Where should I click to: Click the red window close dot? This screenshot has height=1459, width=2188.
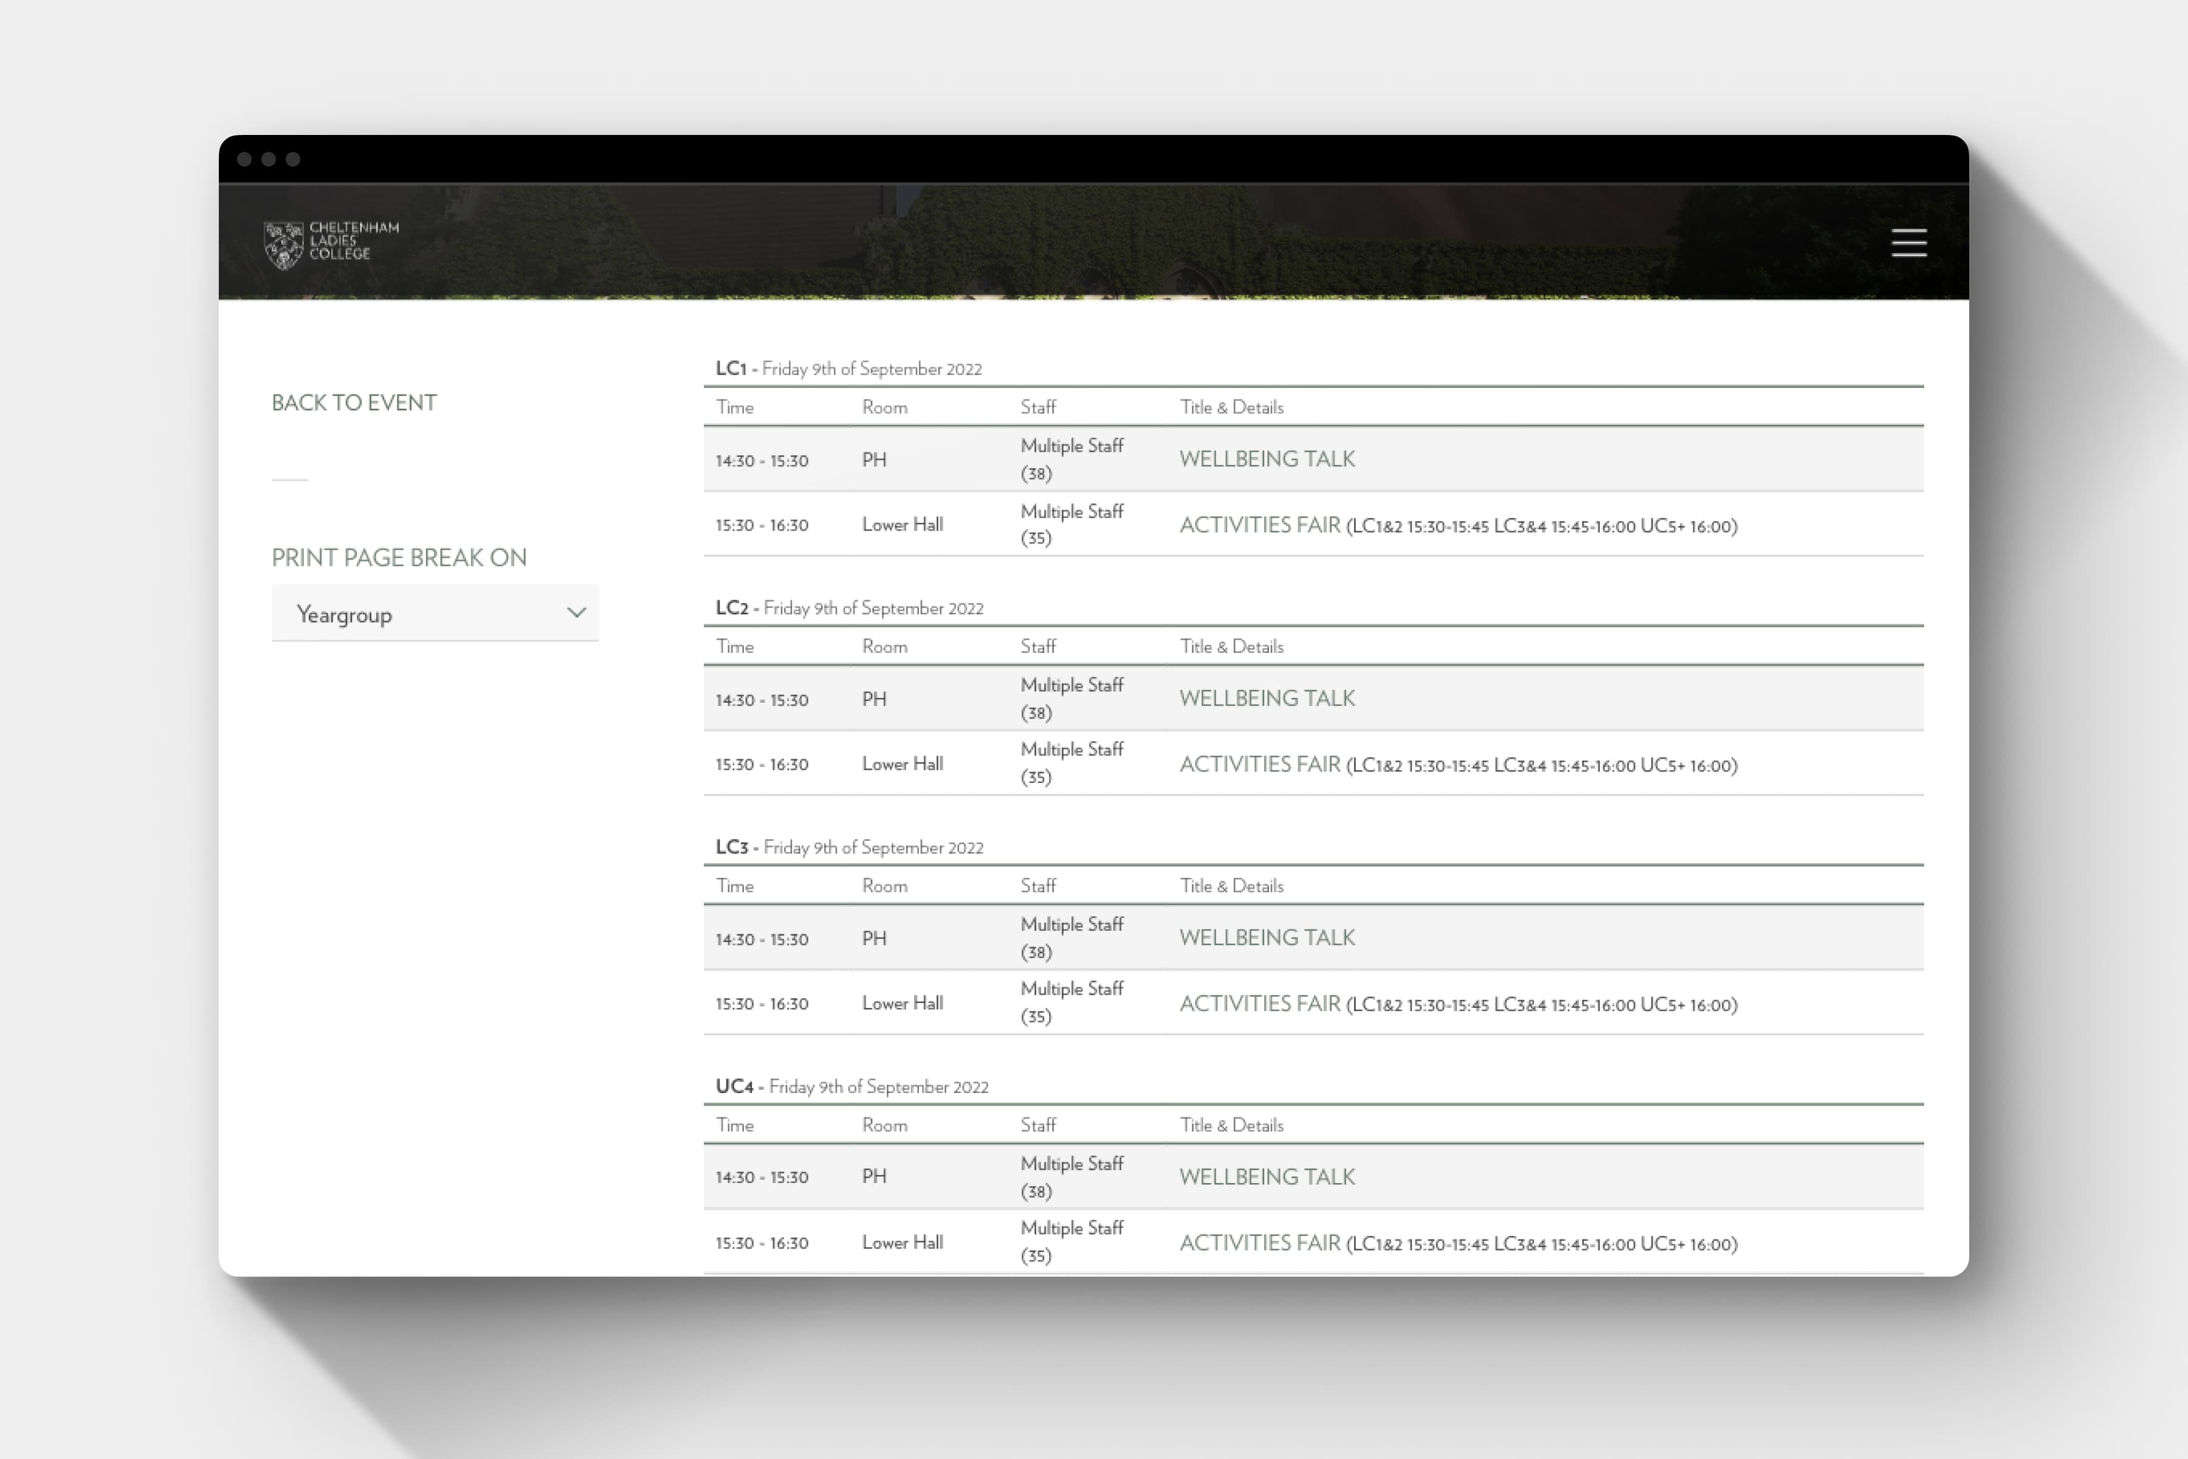click(x=245, y=159)
